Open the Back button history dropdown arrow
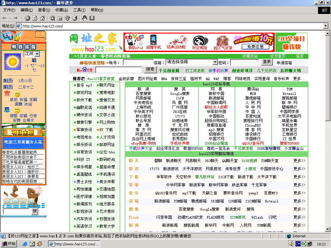The height and width of the screenshot is (248, 331). 10,18
